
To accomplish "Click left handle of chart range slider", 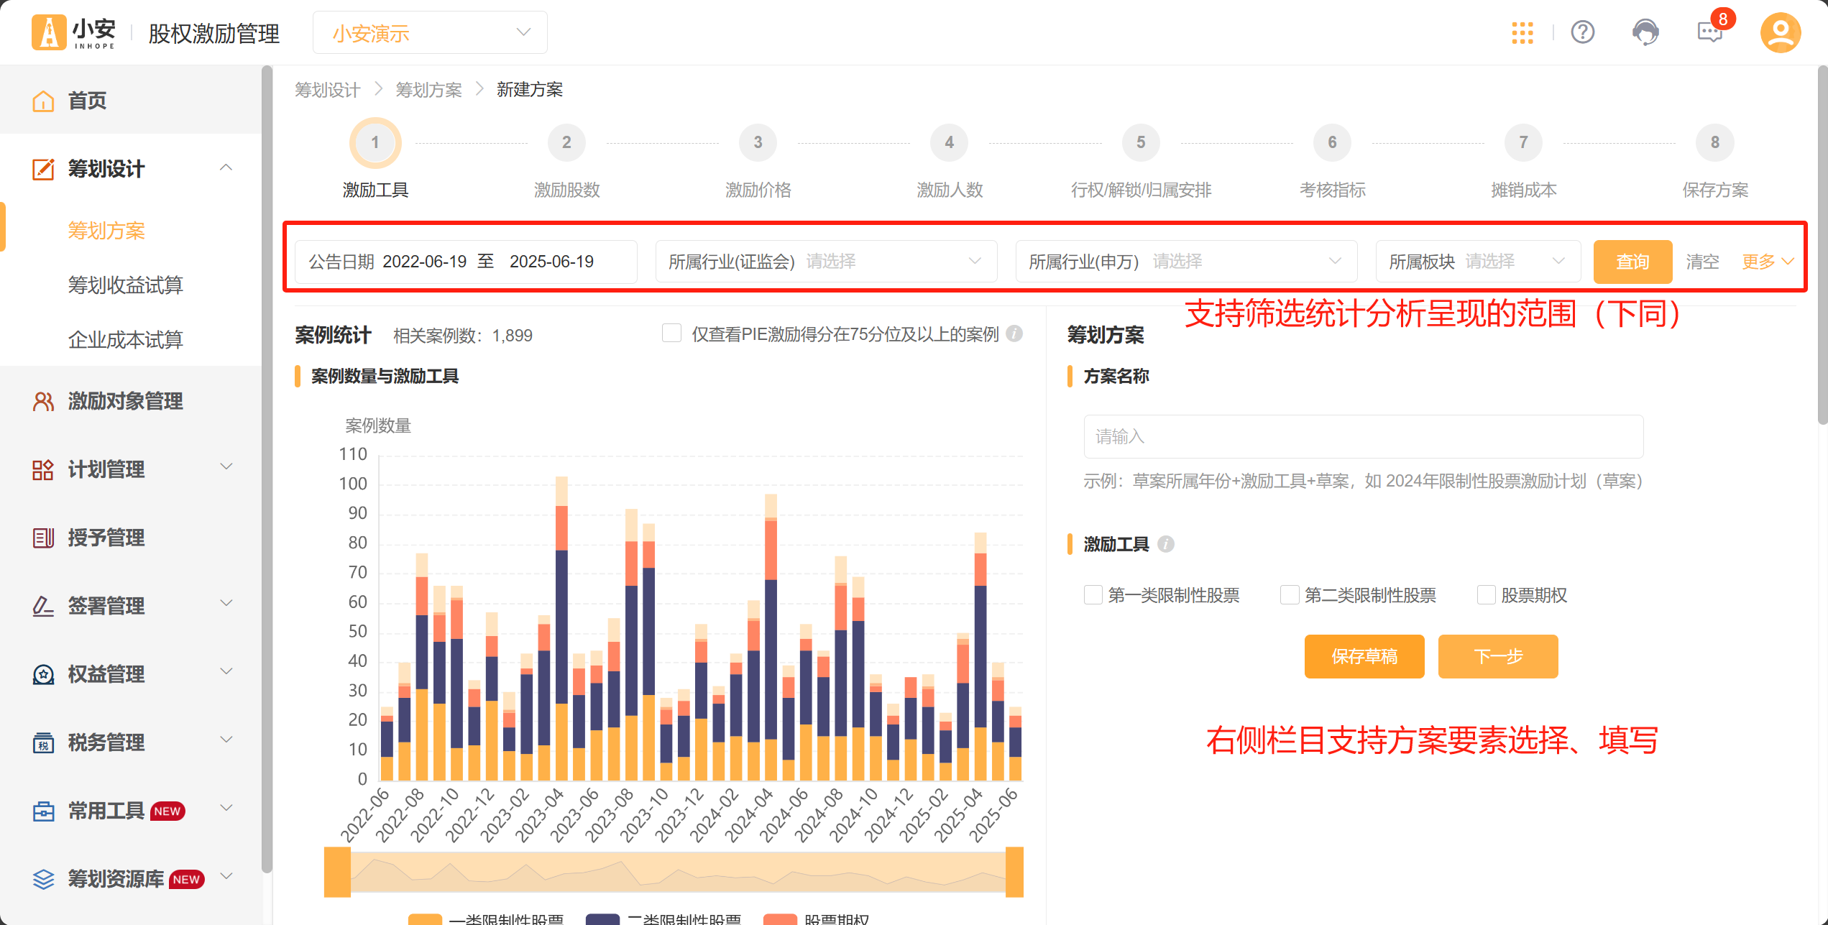I will pos(337,872).
